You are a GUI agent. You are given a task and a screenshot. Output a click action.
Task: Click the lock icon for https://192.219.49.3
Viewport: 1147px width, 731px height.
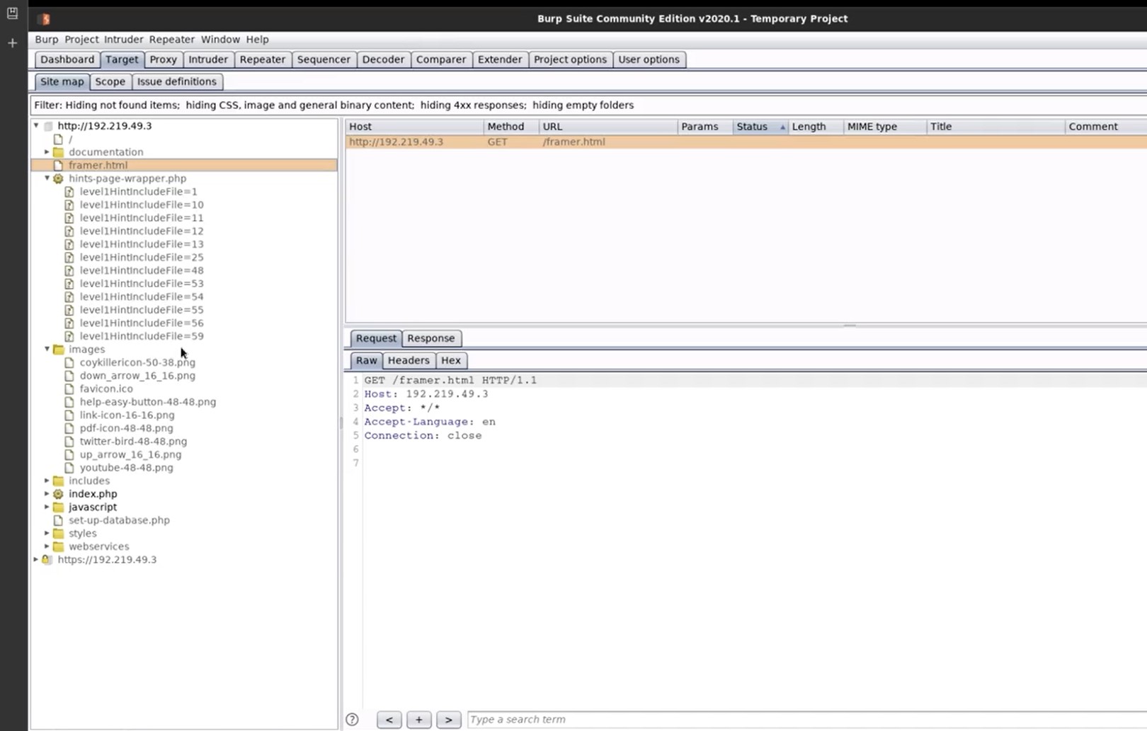point(47,560)
